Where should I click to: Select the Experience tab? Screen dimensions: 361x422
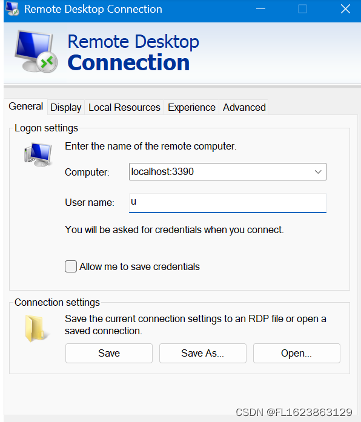click(191, 107)
